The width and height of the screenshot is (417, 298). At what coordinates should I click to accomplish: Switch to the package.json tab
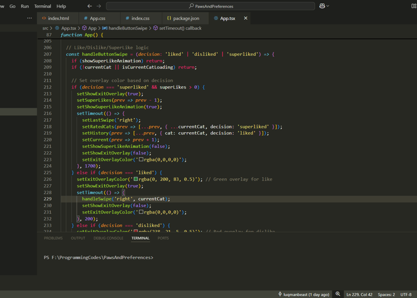[186, 18]
